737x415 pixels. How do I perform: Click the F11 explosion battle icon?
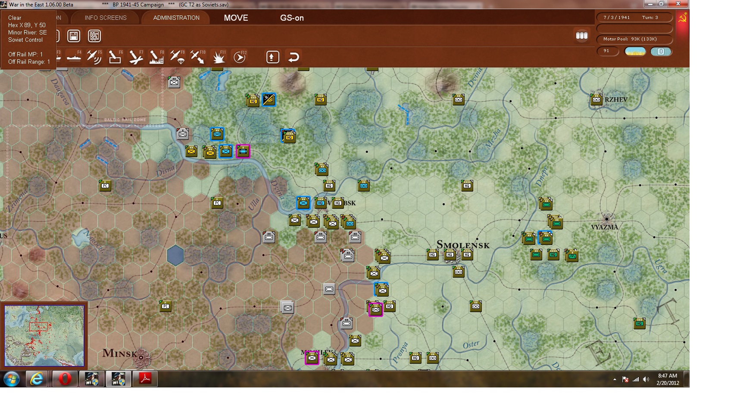click(219, 57)
